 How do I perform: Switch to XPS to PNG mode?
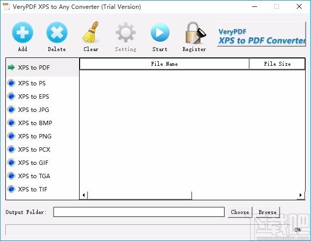34,136
